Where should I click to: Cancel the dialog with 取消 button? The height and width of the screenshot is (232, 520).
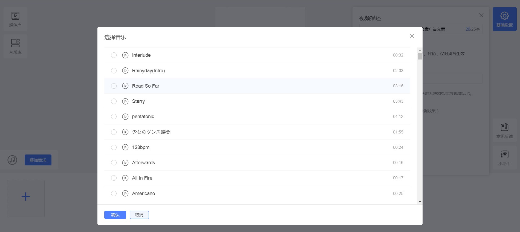click(139, 215)
